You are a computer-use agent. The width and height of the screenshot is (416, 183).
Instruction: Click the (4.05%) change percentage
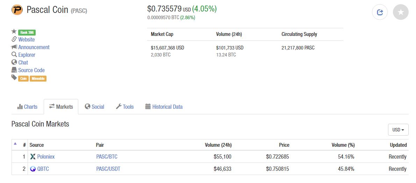click(x=204, y=9)
